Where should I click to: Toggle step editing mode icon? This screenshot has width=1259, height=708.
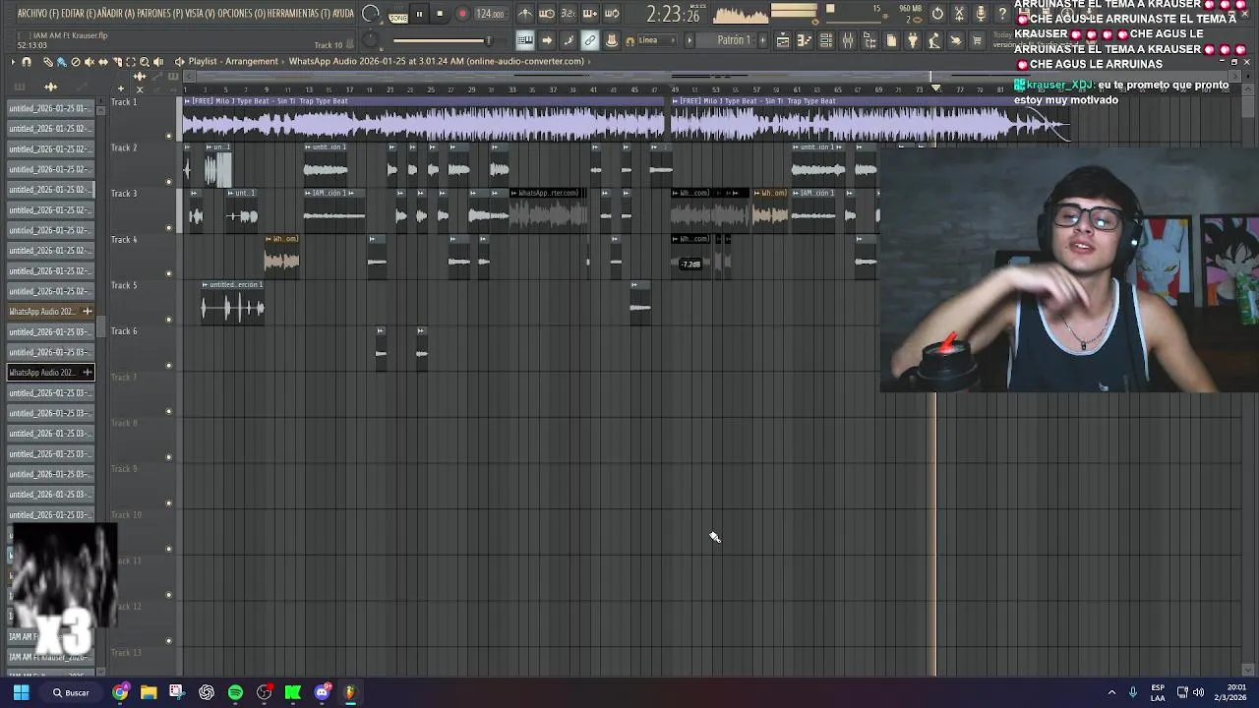coord(569,40)
